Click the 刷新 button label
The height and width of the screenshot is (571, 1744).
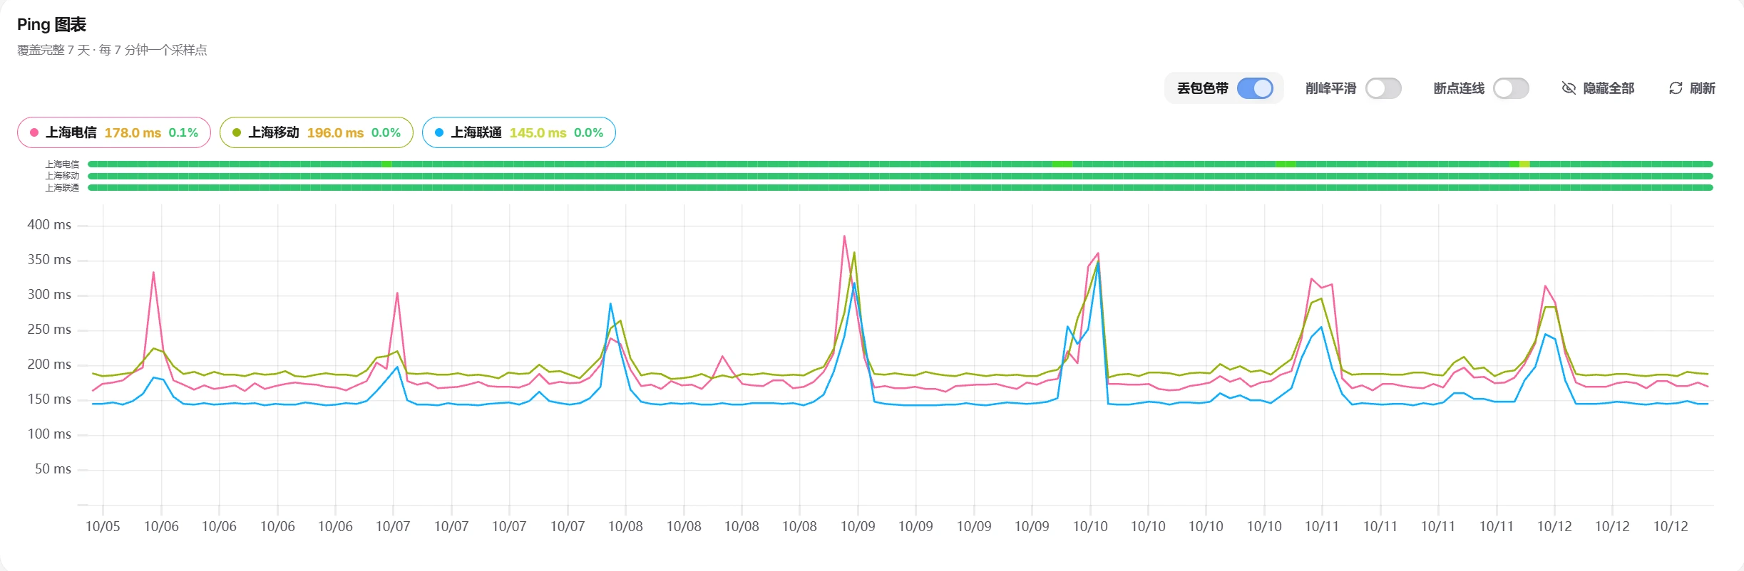pos(1703,88)
